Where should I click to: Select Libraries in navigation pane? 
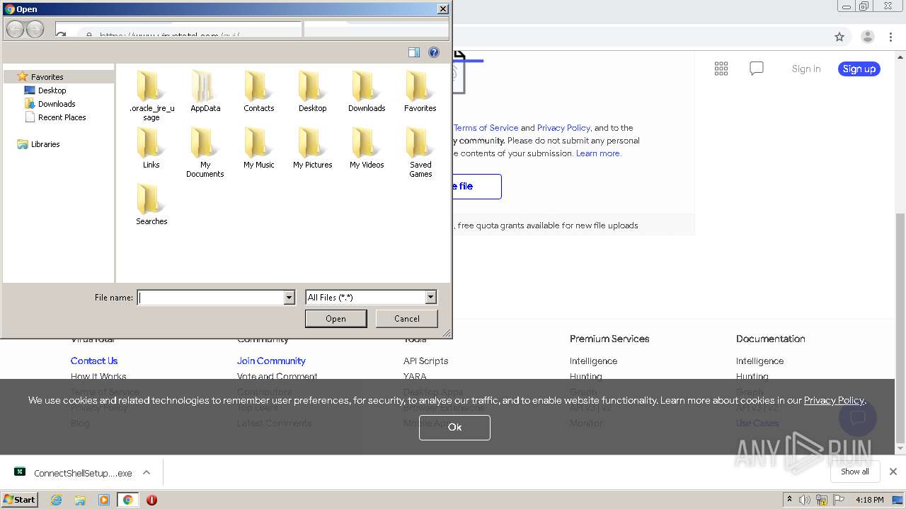45,144
